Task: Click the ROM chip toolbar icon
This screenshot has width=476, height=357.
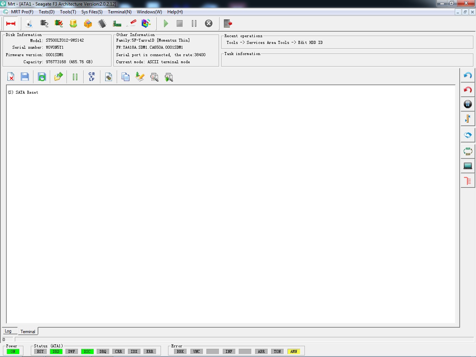Action: (102, 23)
